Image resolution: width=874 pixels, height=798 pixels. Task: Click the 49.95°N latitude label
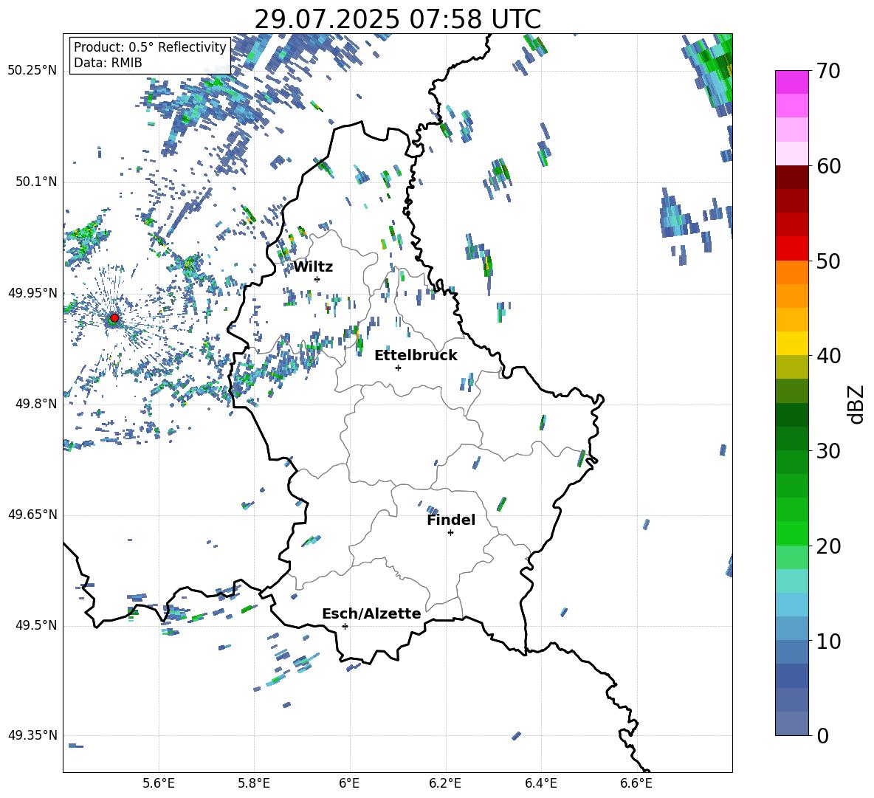pyautogui.click(x=32, y=293)
